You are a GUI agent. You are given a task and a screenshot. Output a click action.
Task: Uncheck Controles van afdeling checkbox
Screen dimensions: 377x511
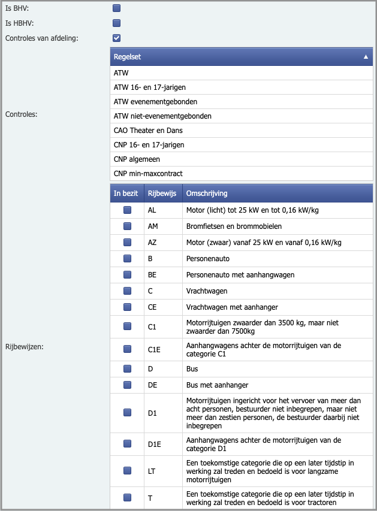pos(117,38)
